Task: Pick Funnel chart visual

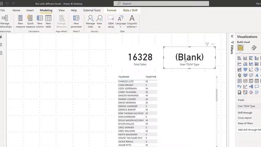Action: pos(245,69)
